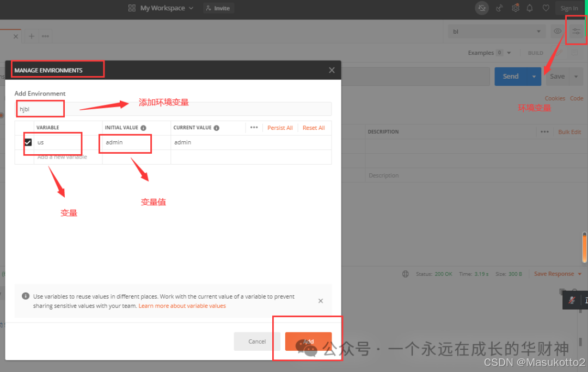The width and height of the screenshot is (588, 372).
Task: Click the Status 200 OK text
Action: point(434,274)
